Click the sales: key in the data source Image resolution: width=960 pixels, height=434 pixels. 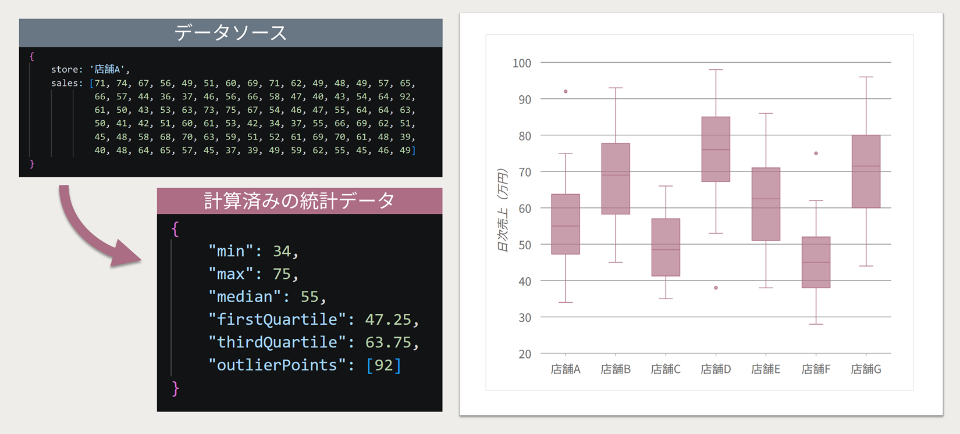(x=67, y=83)
